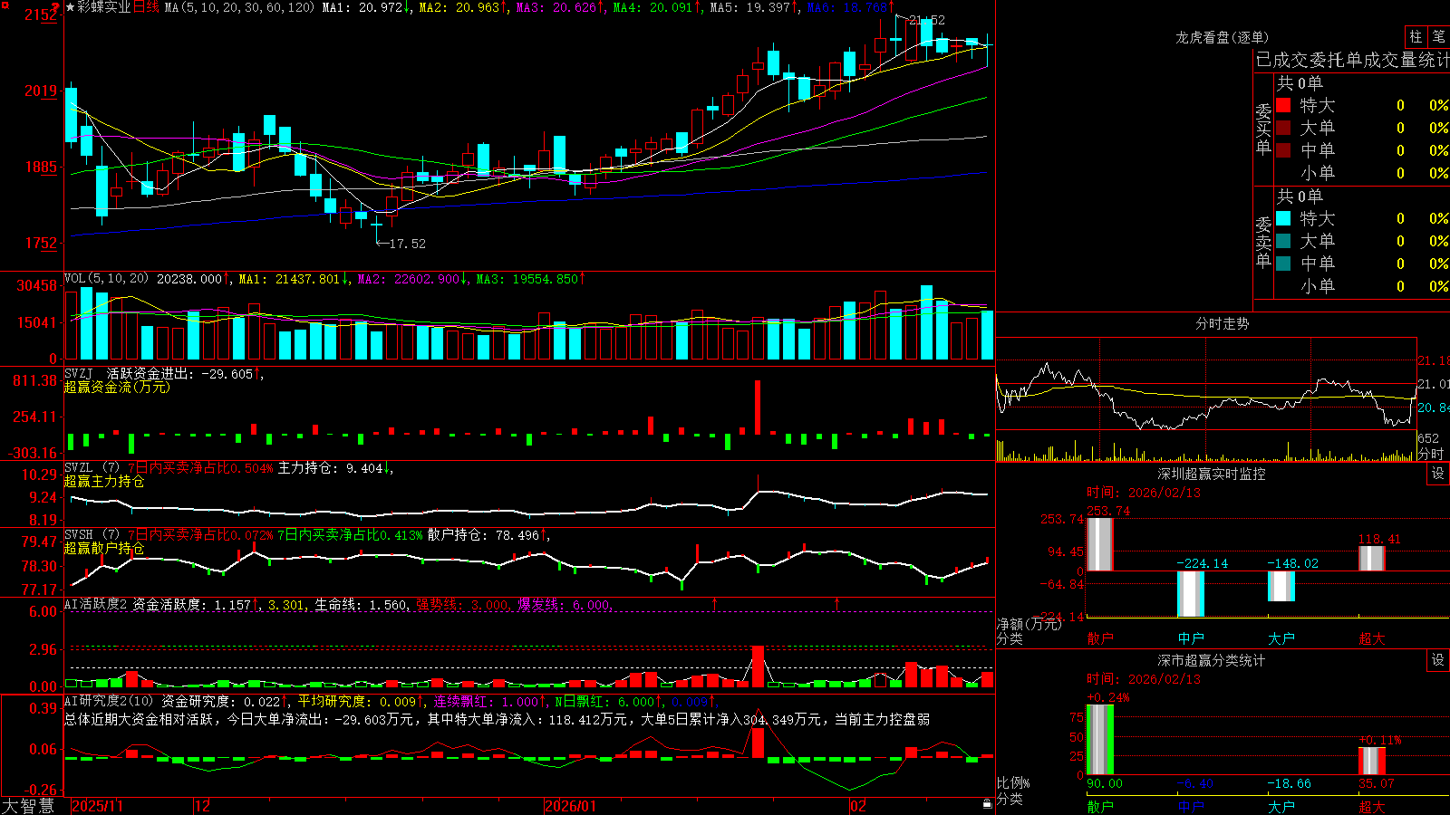
Task: Click the 已成交委托单成交量统计 header
Action: [x=1352, y=60]
